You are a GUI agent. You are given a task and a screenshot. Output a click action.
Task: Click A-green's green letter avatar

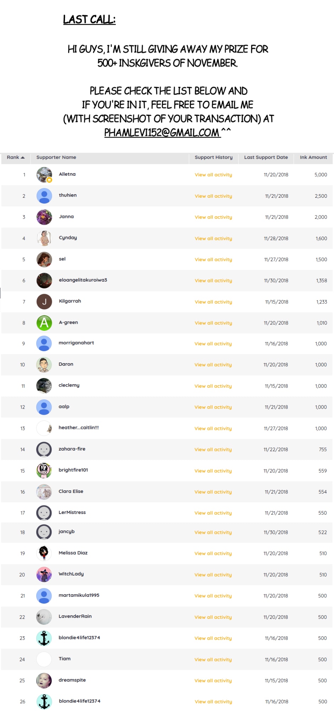pos(44,323)
